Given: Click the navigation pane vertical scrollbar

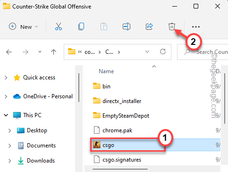Looking at the screenshot, I should (x=79, y=87).
